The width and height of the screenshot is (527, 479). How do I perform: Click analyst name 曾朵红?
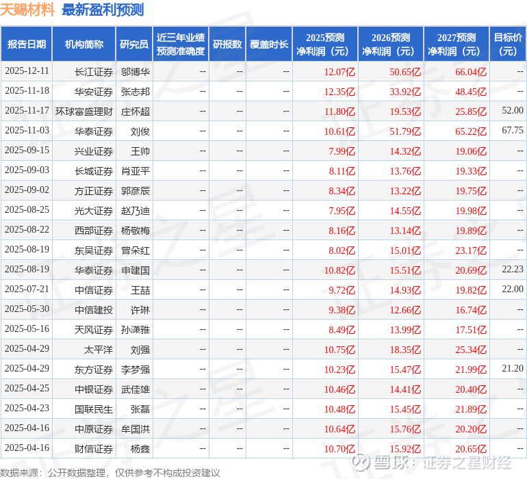135,250
